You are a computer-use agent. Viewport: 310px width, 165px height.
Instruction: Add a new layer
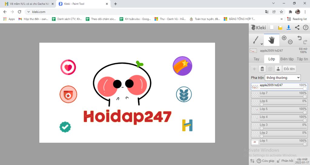click(x=254, y=69)
